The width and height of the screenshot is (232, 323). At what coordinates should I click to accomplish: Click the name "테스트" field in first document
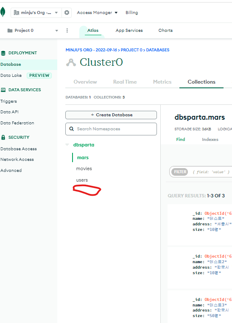tap(208, 219)
